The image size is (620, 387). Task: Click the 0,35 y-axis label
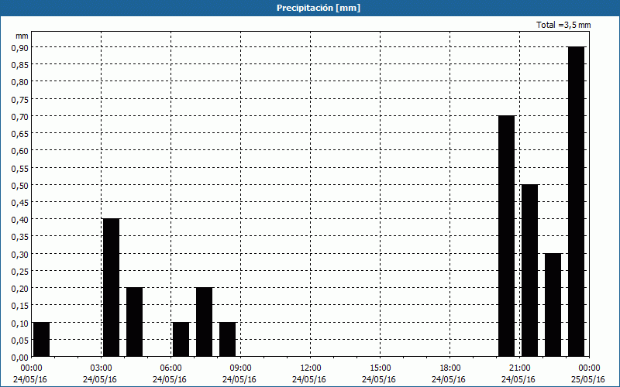20,237
